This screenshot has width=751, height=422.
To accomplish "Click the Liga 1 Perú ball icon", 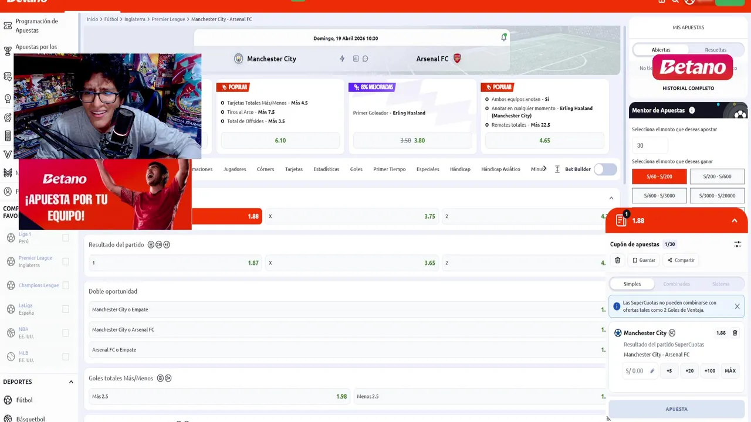I will point(11,238).
